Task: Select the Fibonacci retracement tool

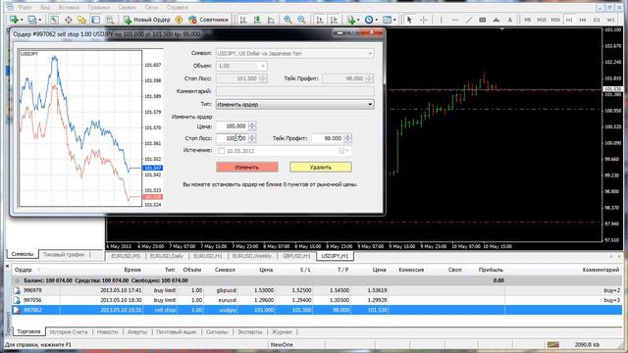Action: pos(497,20)
